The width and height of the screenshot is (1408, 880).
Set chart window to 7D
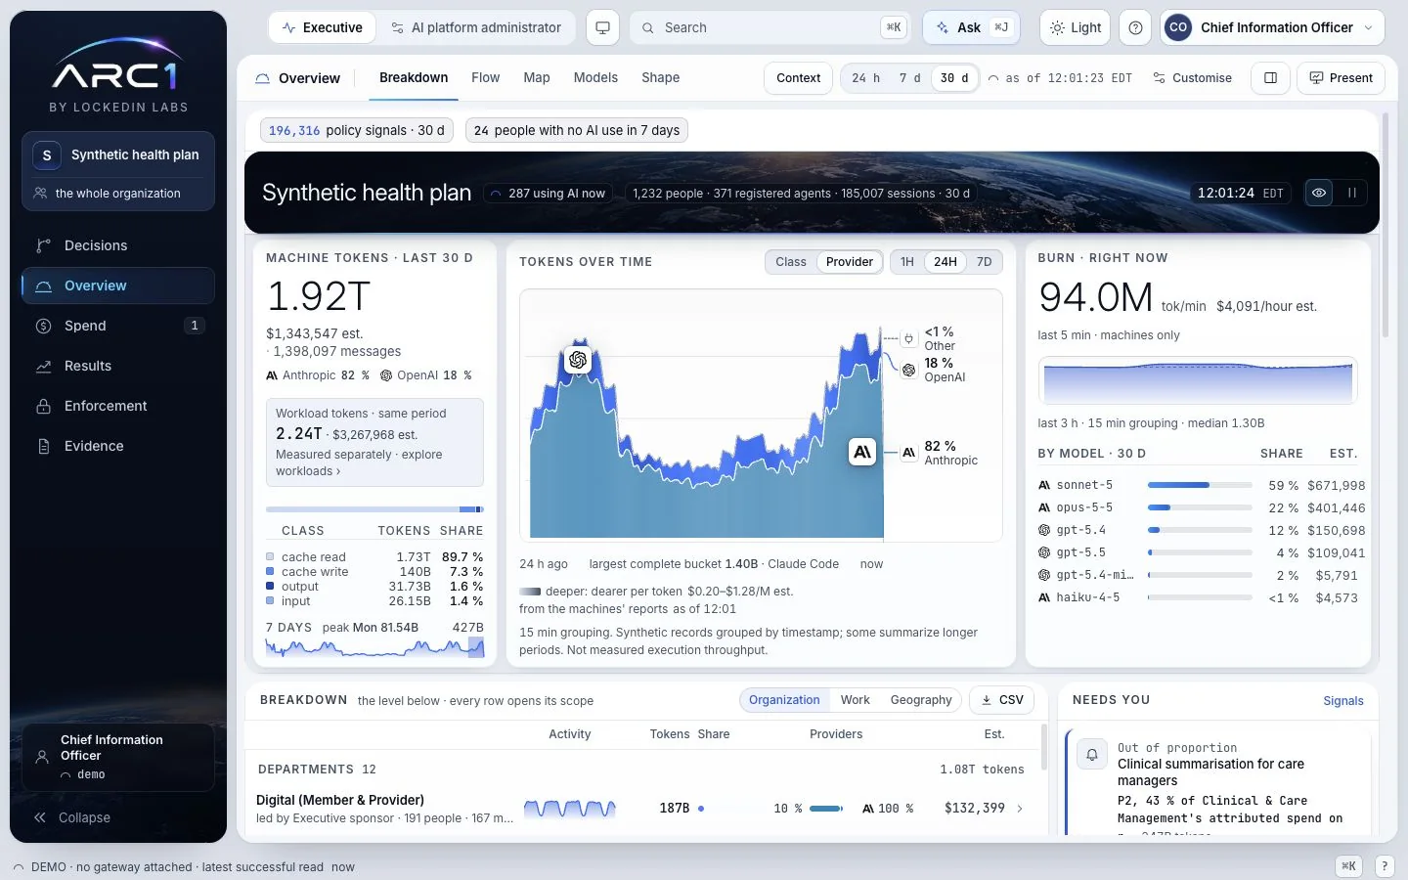[x=984, y=262]
